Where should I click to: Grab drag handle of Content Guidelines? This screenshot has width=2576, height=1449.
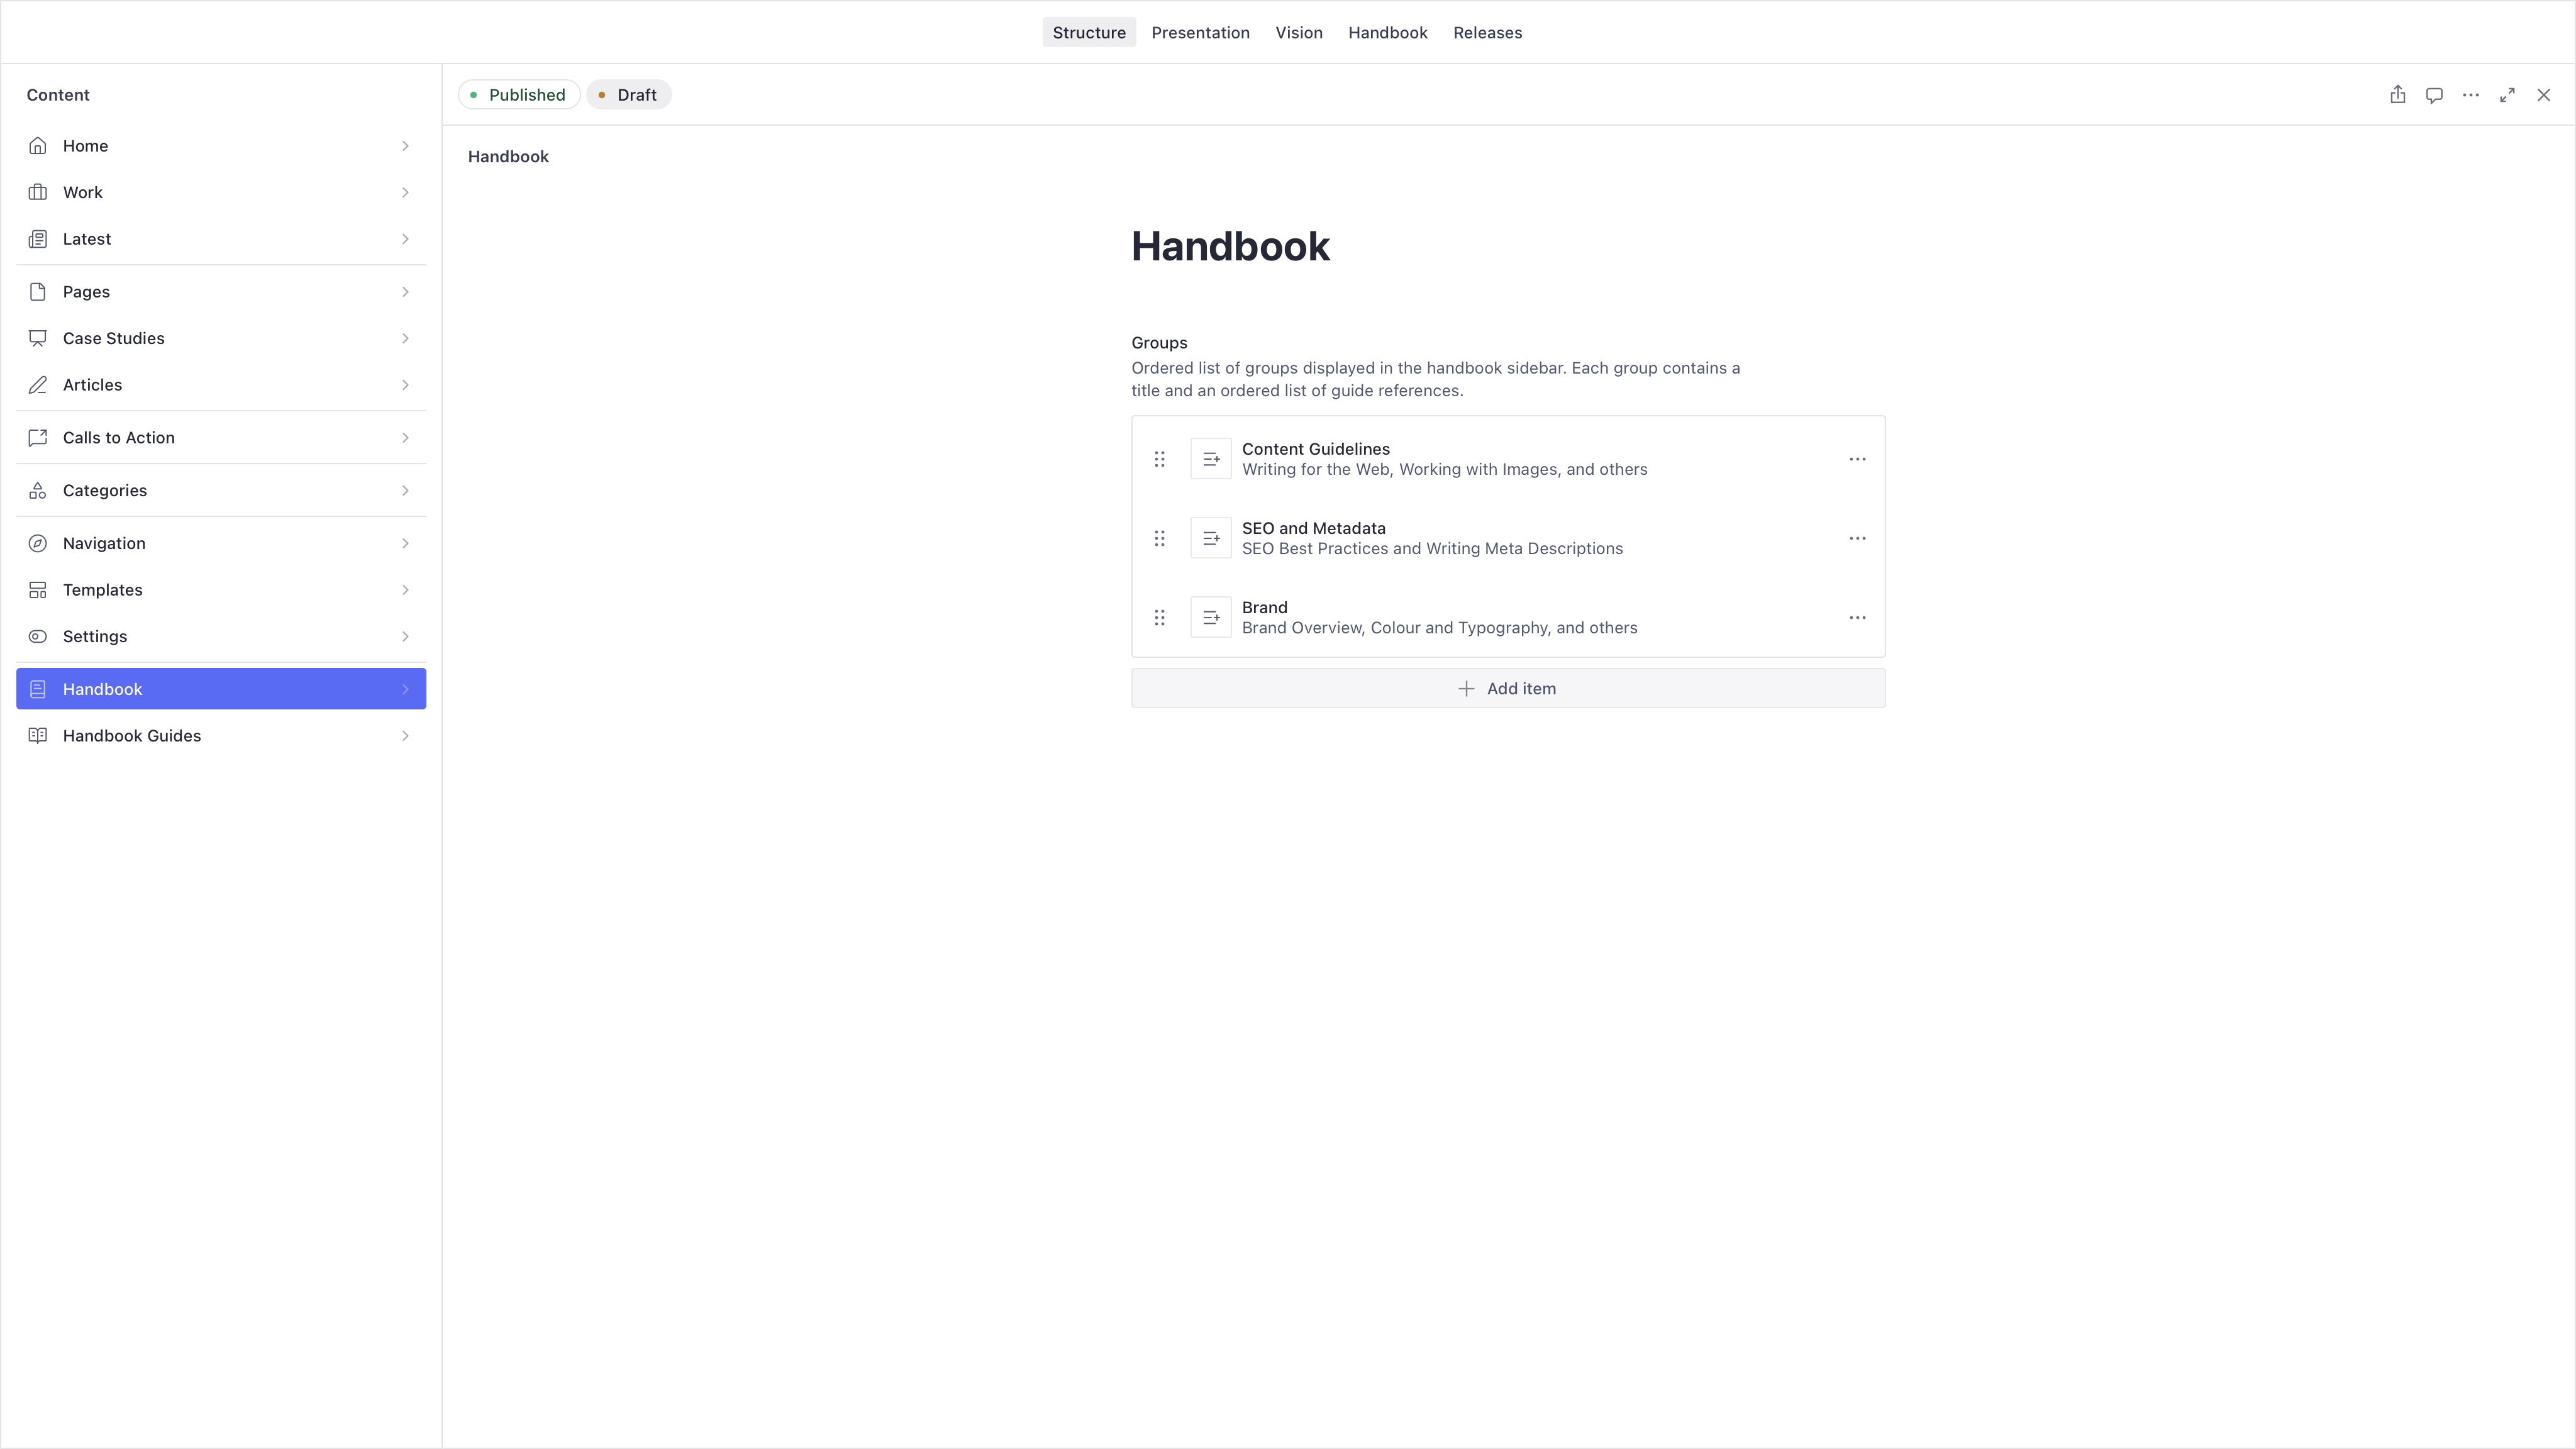tap(1160, 459)
